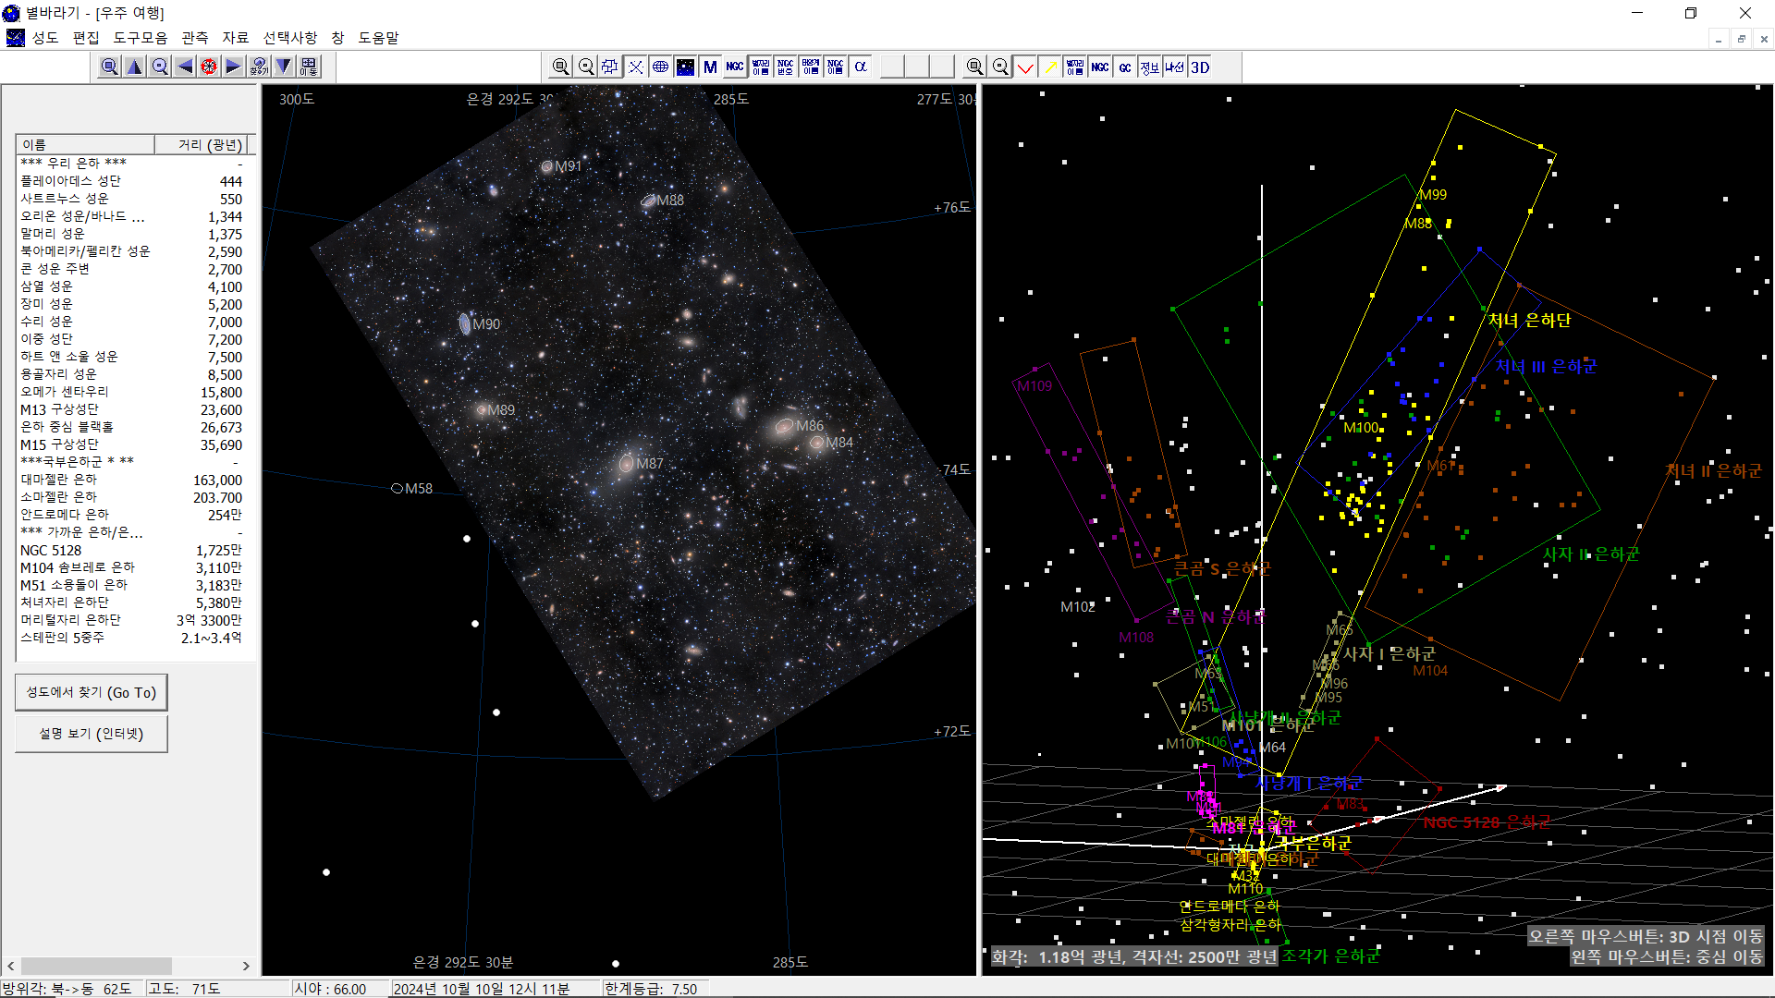Click the horizontal scrollbar right arrow
The width and height of the screenshot is (1775, 998).
click(x=246, y=966)
